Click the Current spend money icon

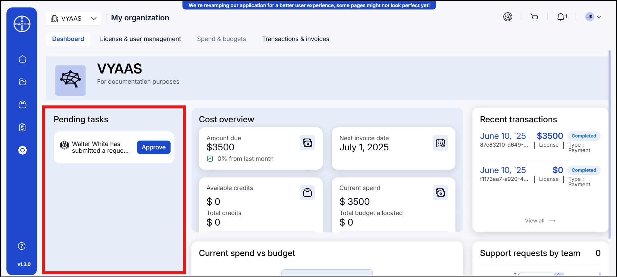(x=440, y=193)
